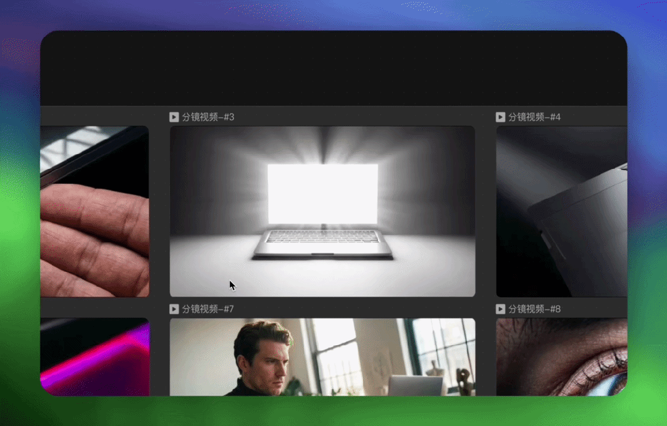Open the dark laptop edge thumbnail of #4
The width and height of the screenshot is (667, 426).
[x=561, y=211]
